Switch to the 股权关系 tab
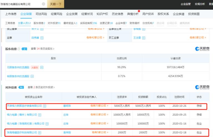 click(163, 14)
